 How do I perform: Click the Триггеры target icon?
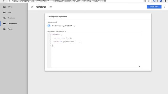(x=4, y=18)
